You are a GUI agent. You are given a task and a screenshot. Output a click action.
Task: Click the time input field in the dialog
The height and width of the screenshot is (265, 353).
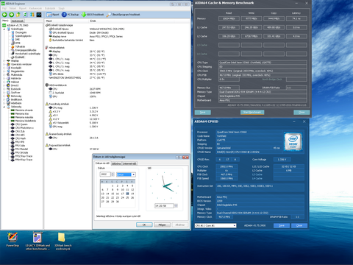(x=164, y=205)
